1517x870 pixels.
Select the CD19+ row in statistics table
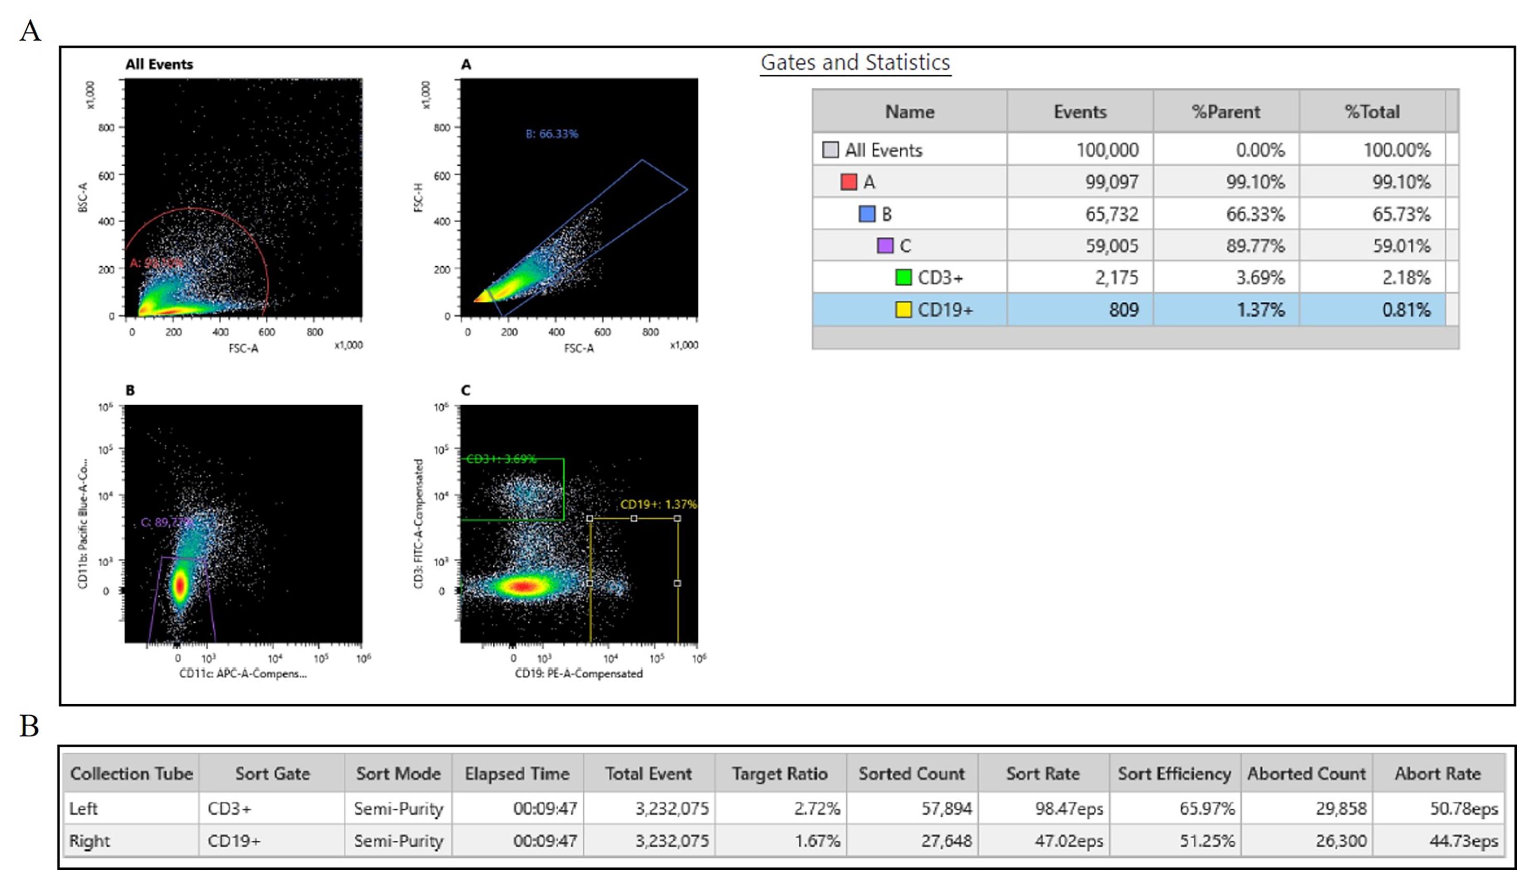click(x=944, y=310)
